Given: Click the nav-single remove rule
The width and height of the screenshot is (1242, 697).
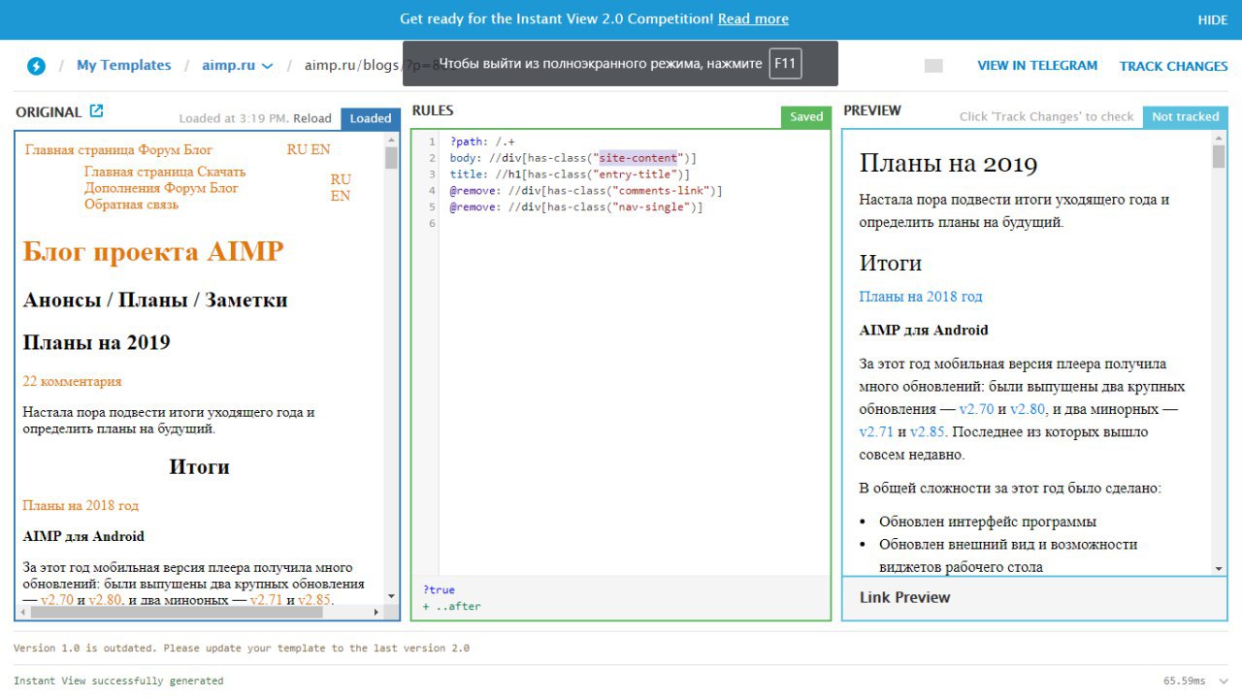Looking at the screenshot, I should coord(576,207).
